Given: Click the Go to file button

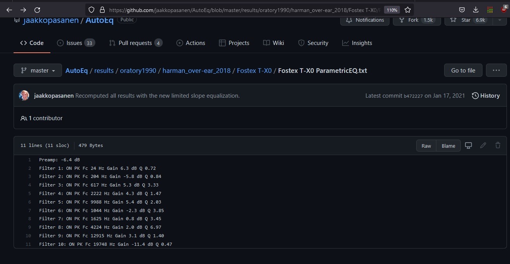Looking at the screenshot, I should pos(463,71).
